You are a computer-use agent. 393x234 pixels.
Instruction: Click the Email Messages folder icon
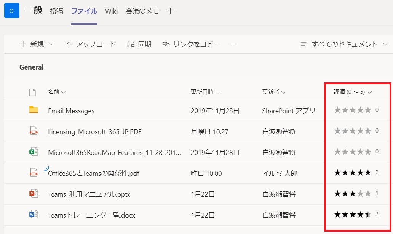pos(34,110)
